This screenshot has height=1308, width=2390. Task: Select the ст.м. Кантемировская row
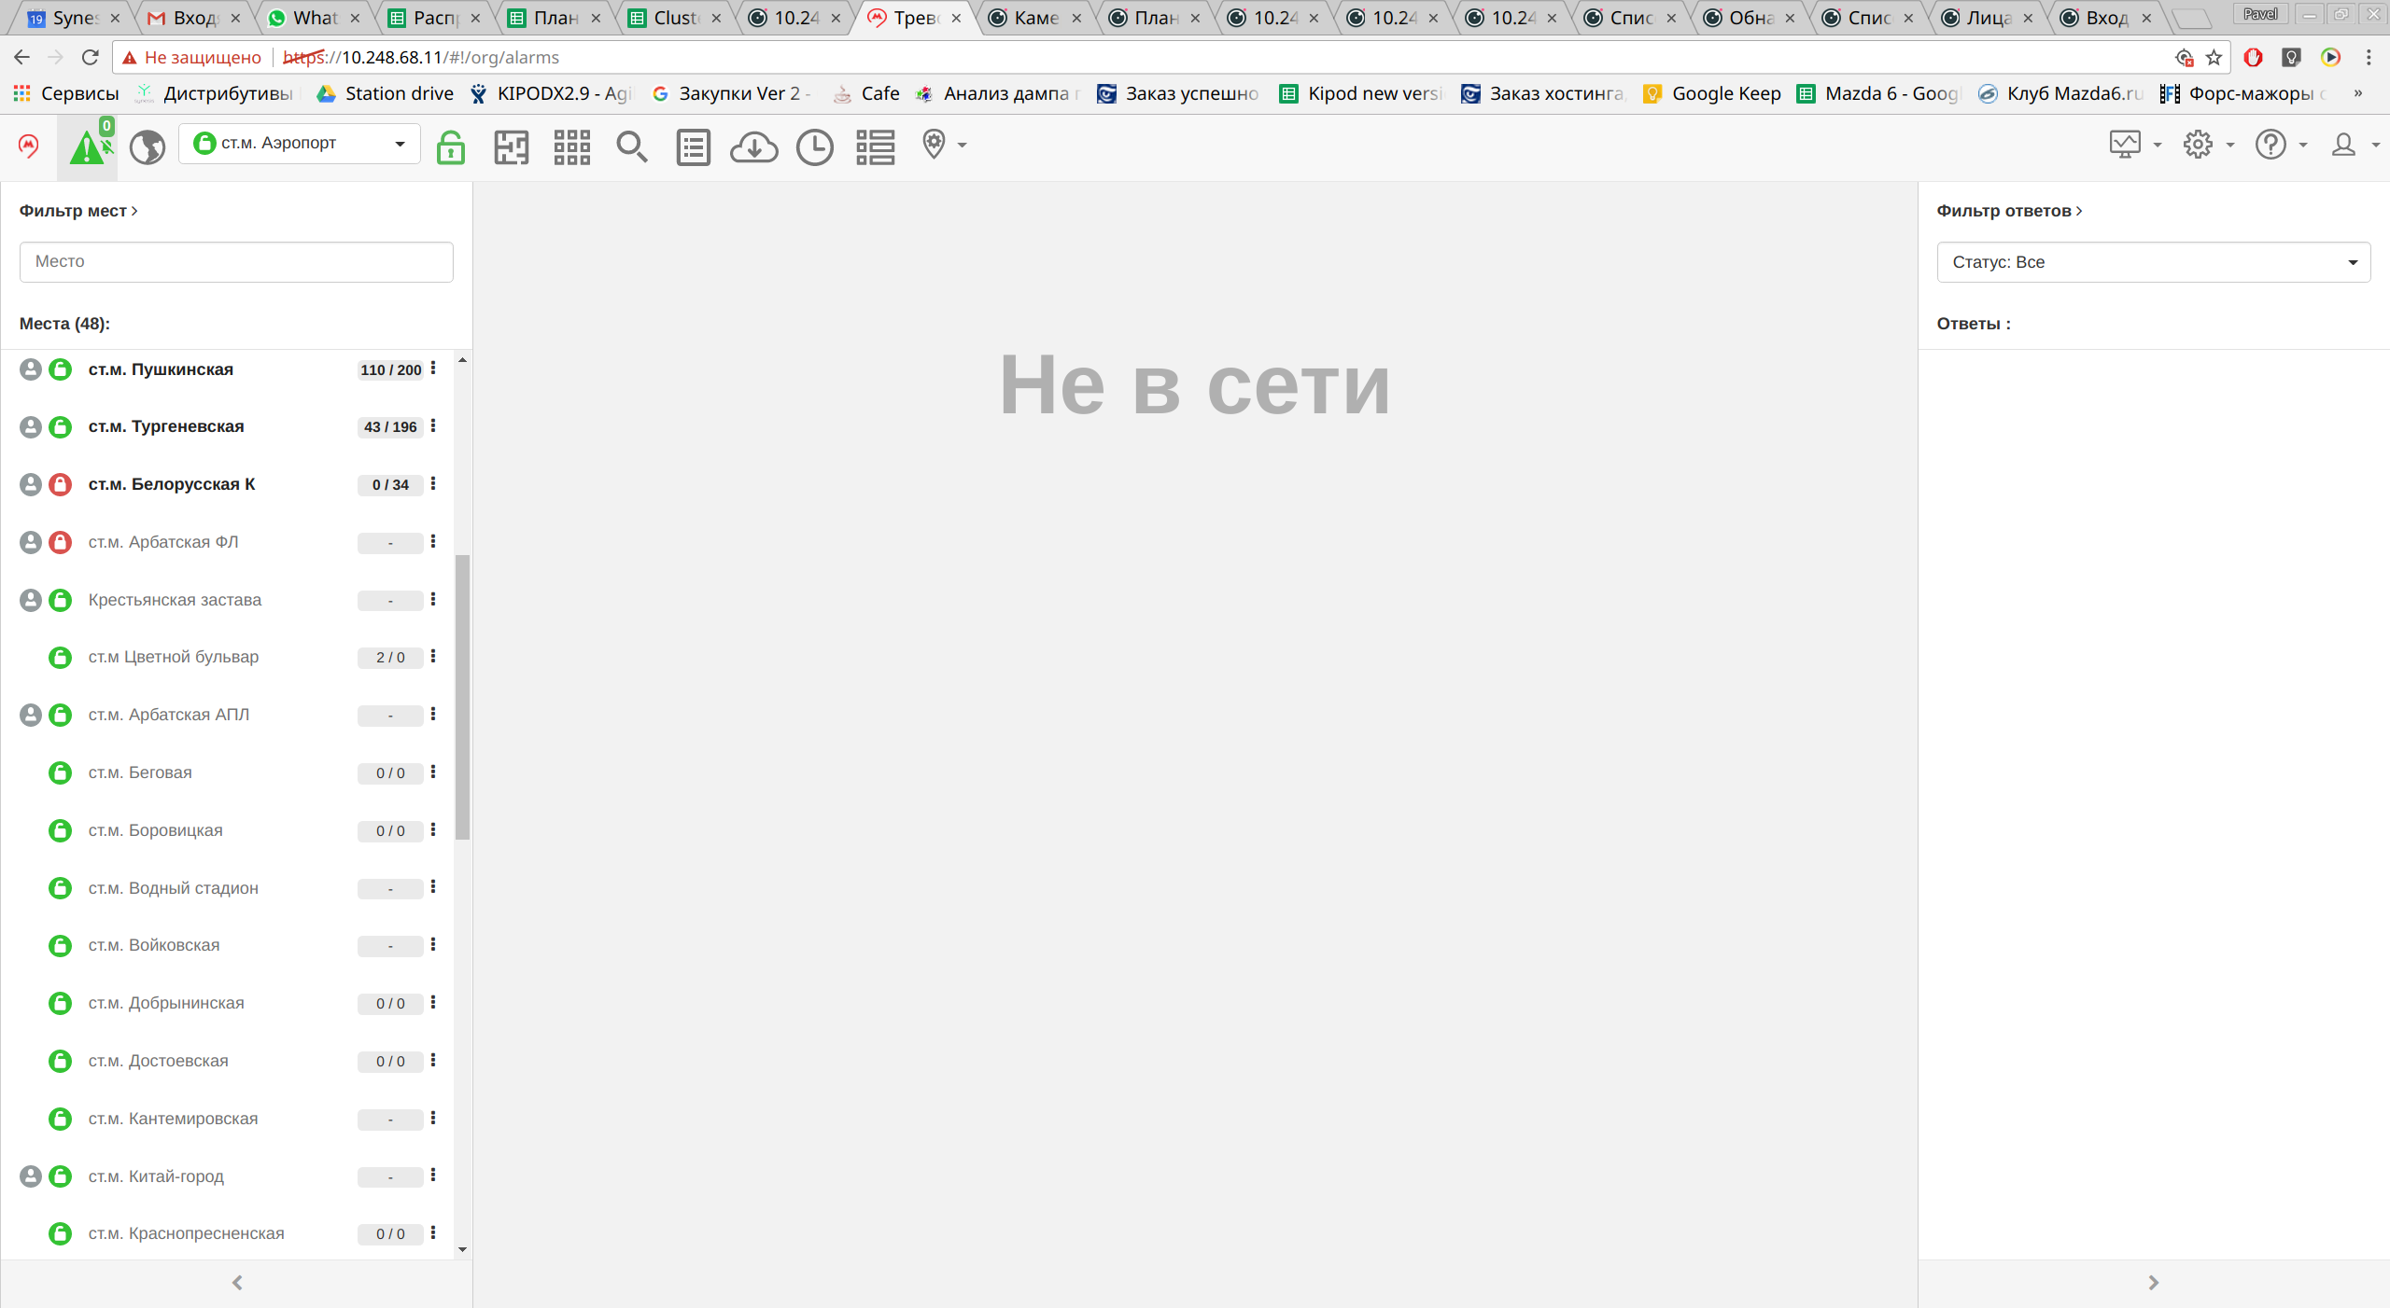(x=229, y=1119)
